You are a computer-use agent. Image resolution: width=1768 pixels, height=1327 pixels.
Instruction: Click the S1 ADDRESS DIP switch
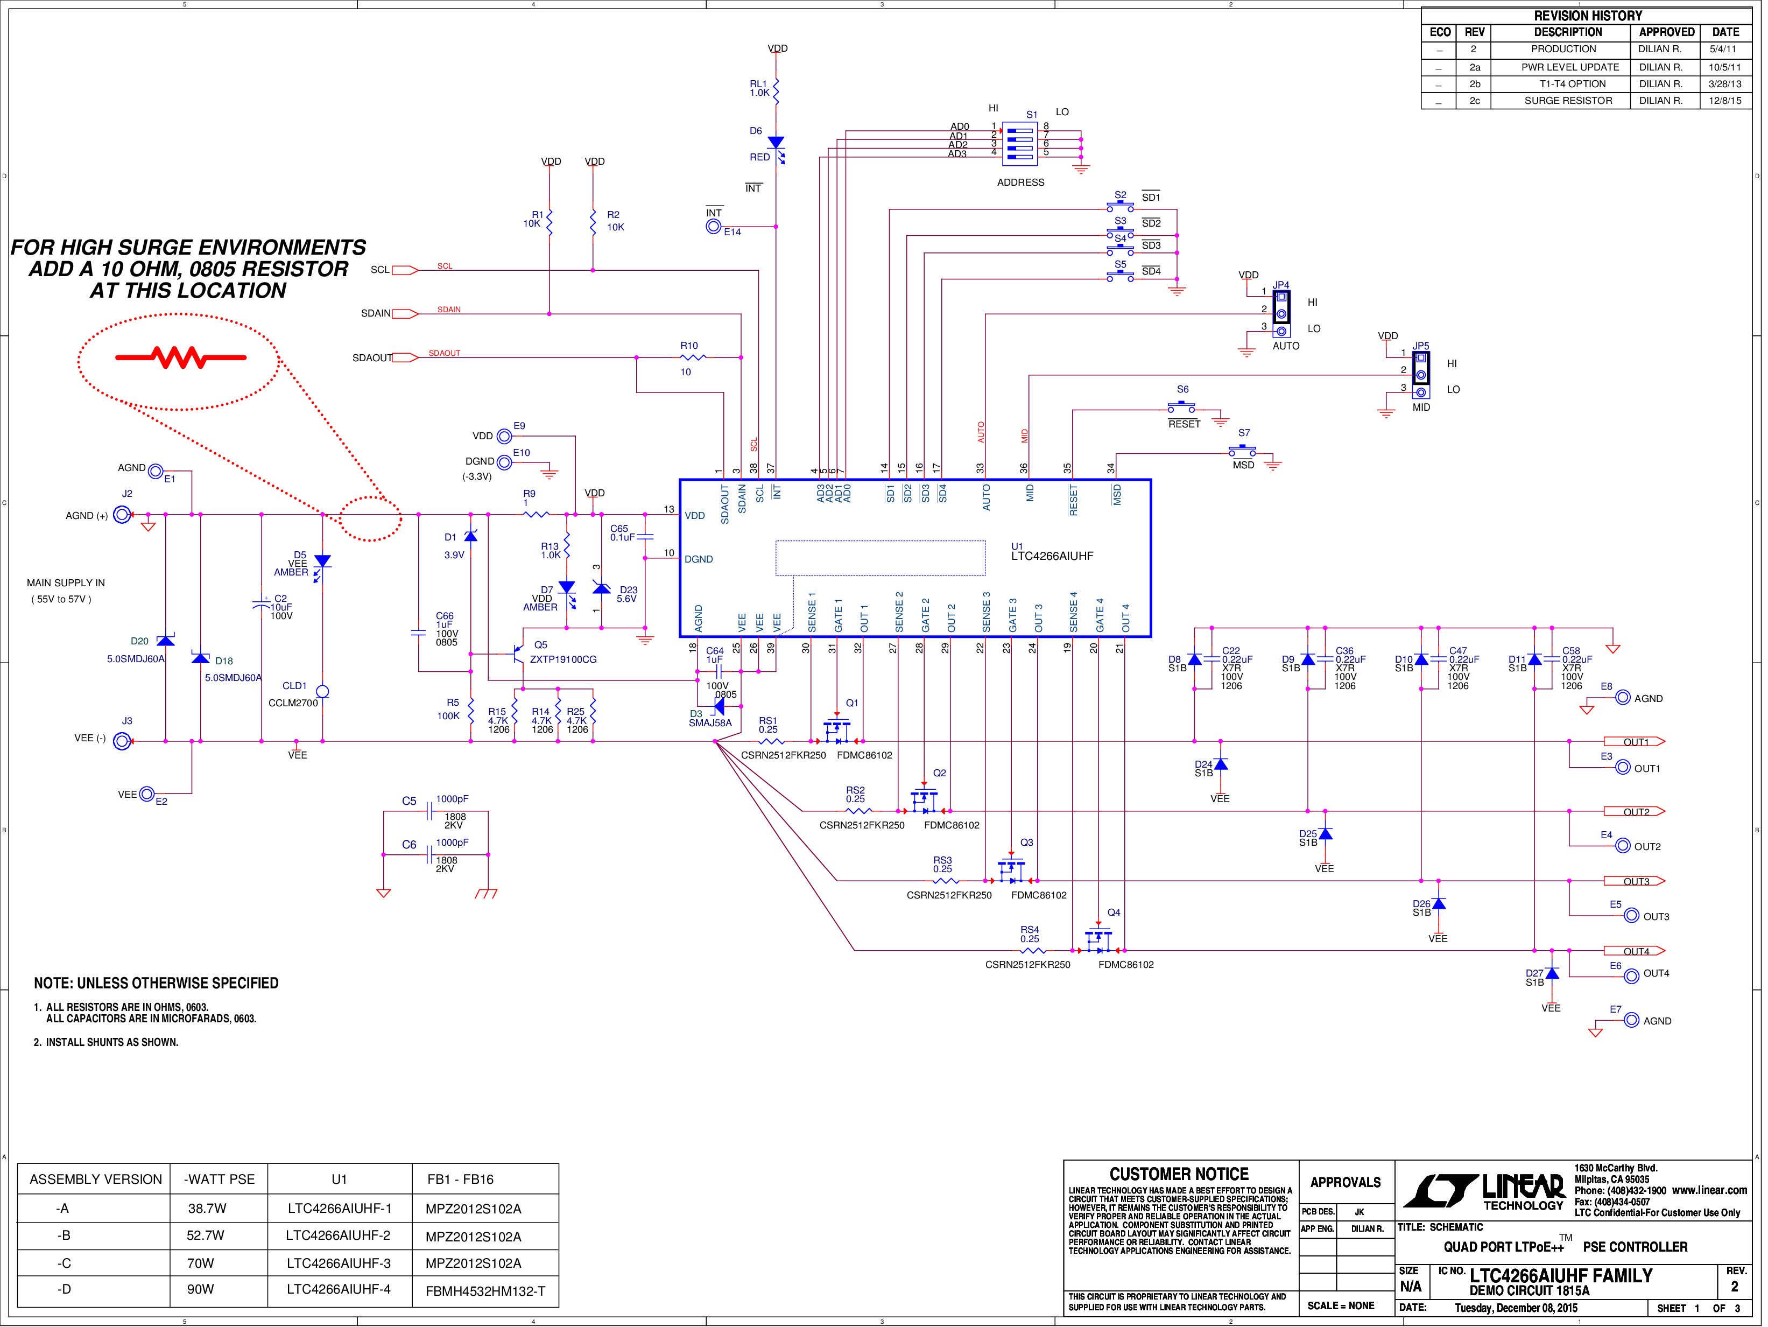(1020, 143)
